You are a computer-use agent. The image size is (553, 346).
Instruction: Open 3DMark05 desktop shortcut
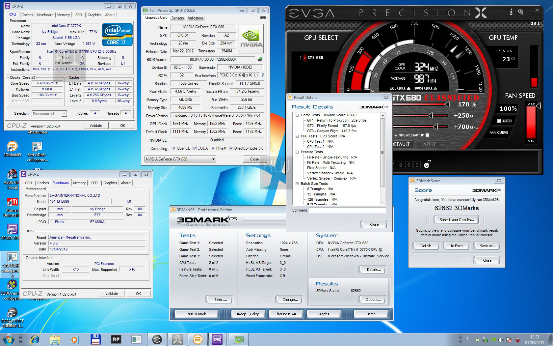click(12, 149)
